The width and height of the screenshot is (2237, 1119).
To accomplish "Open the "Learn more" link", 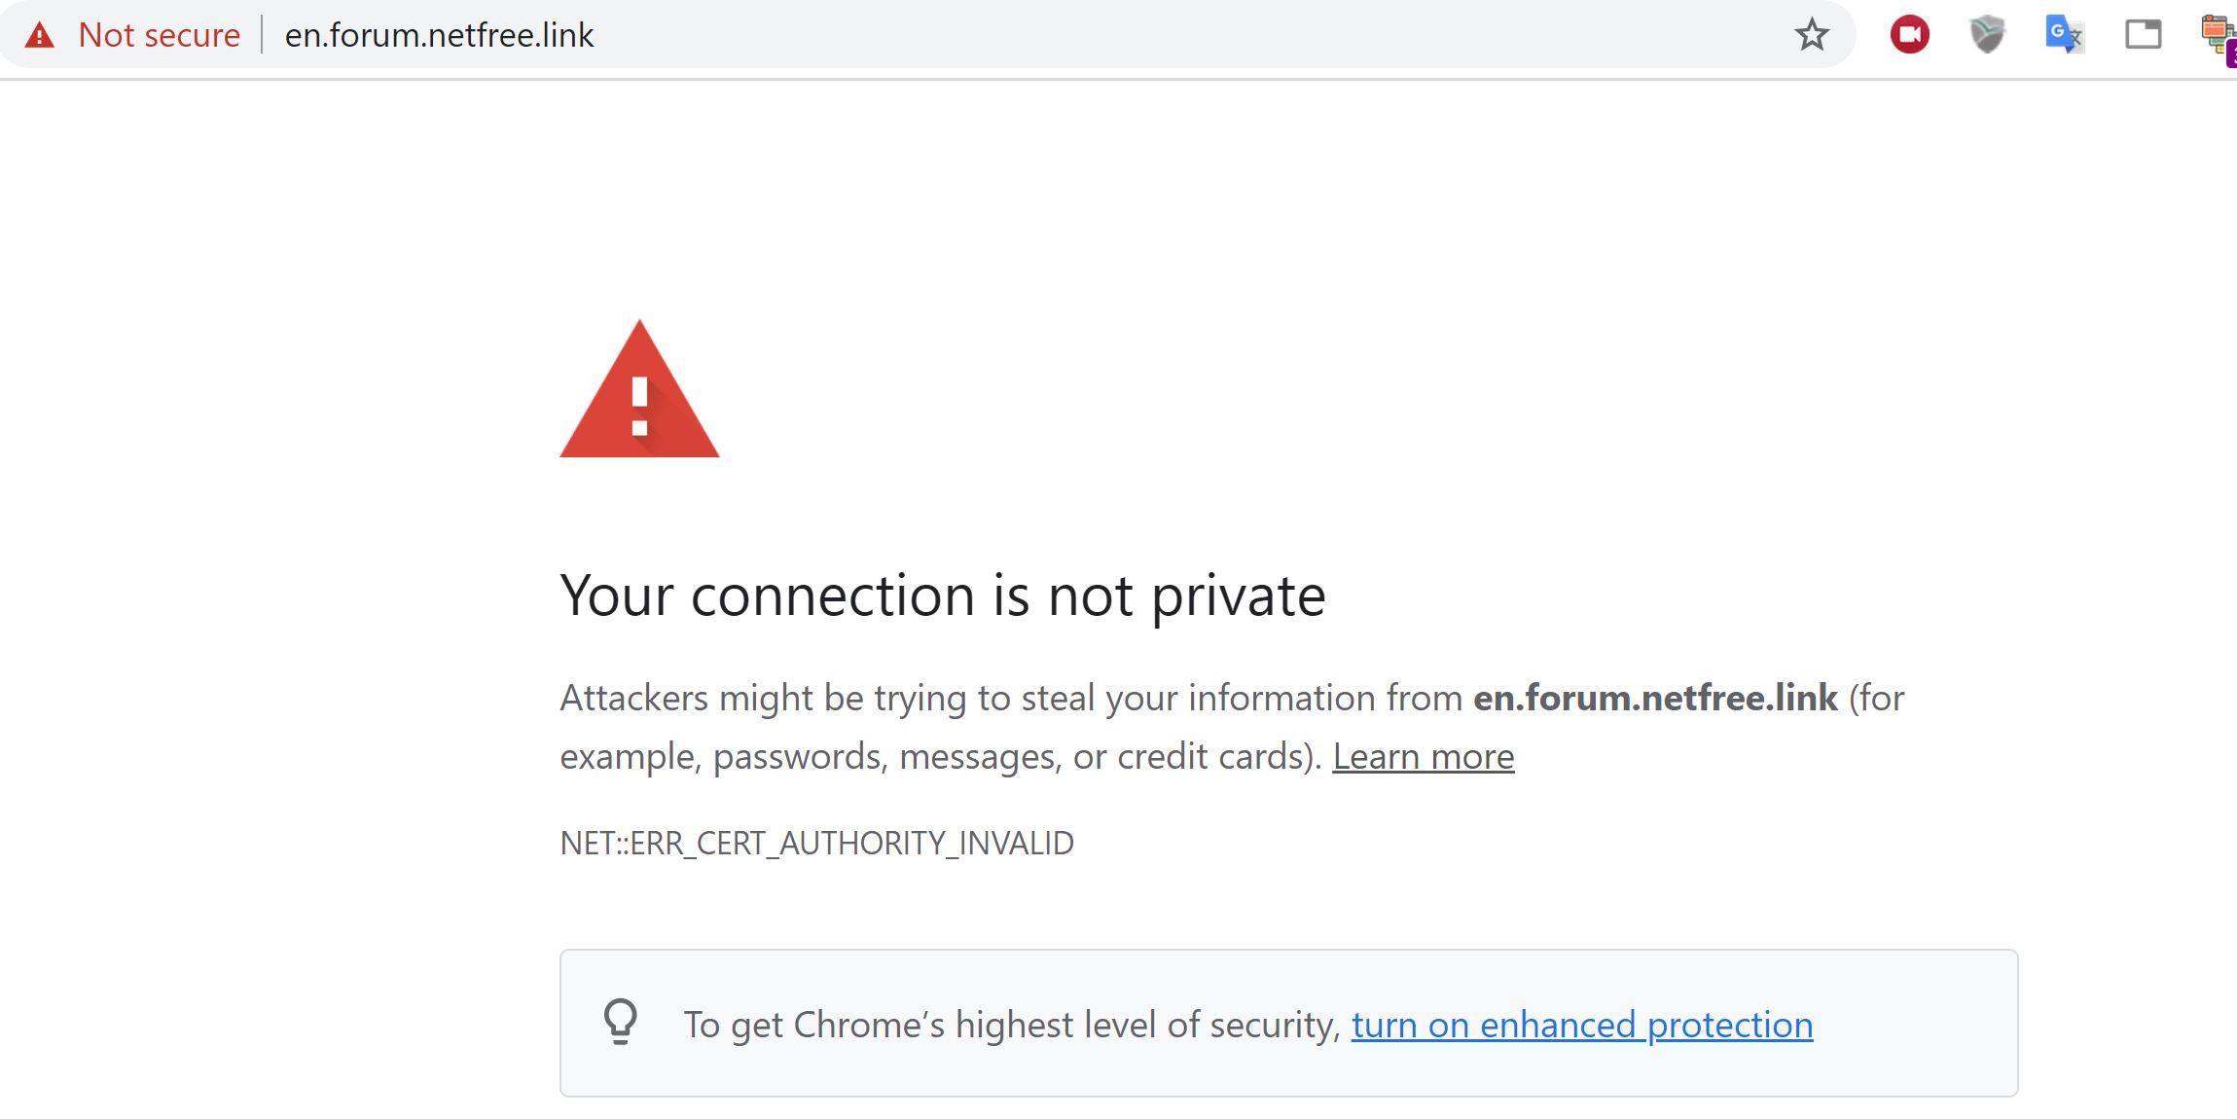I will (x=1423, y=757).
